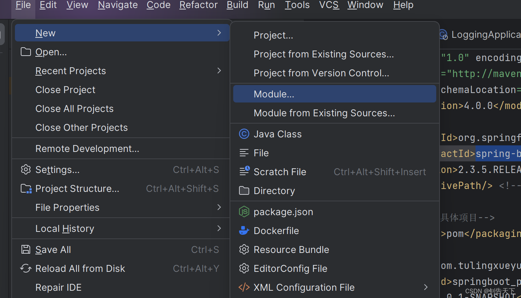Open the View menu
Viewport: 521px width, 298px height.
pyautogui.click(x=77, y=5)
